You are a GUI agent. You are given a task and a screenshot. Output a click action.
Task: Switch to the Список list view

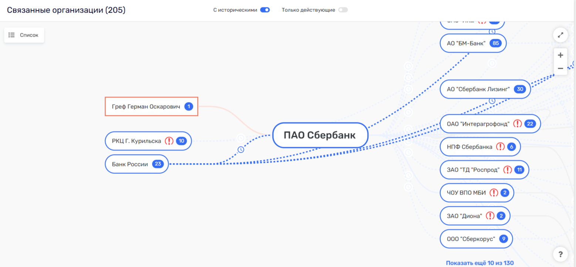[24, 35]
